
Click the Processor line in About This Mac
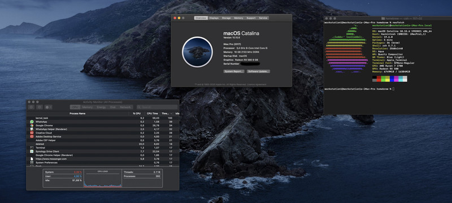(246, 48)
